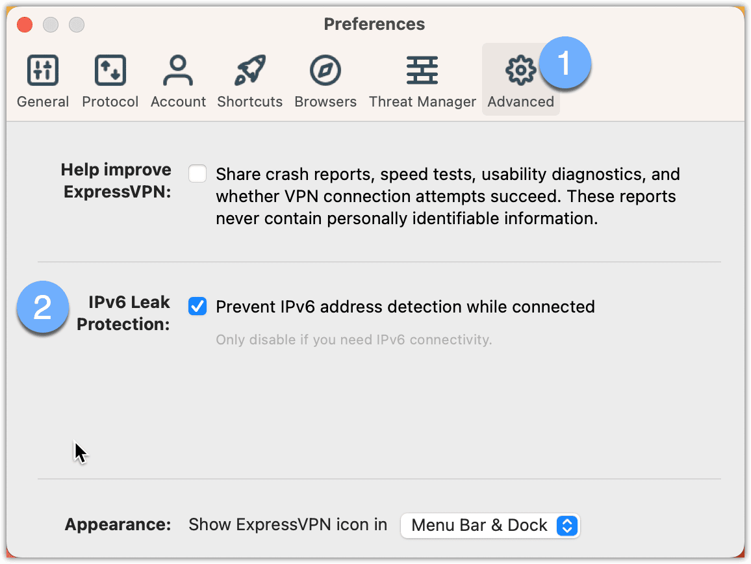Viewport: 751px width, 564px height.
Task: Click the blue badge numbered 2
Action: (43, 307)
